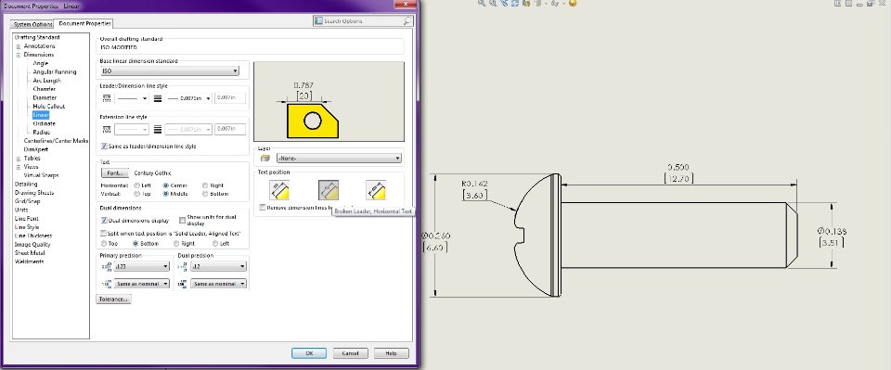Select Horizontal Left radio button

[137, 185]
